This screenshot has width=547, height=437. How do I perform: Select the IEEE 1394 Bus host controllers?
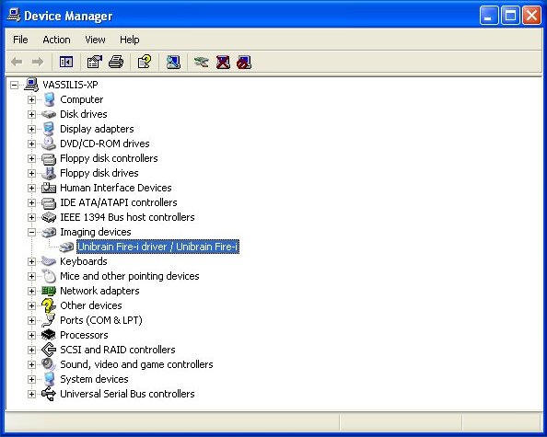click(127, 217)
